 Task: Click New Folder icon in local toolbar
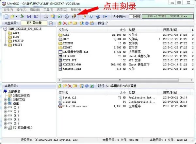tap(65, 86)
